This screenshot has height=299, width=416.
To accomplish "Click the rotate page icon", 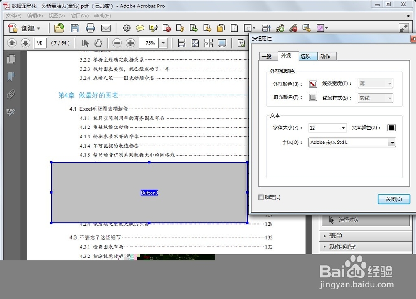I will tap(180, 28).
